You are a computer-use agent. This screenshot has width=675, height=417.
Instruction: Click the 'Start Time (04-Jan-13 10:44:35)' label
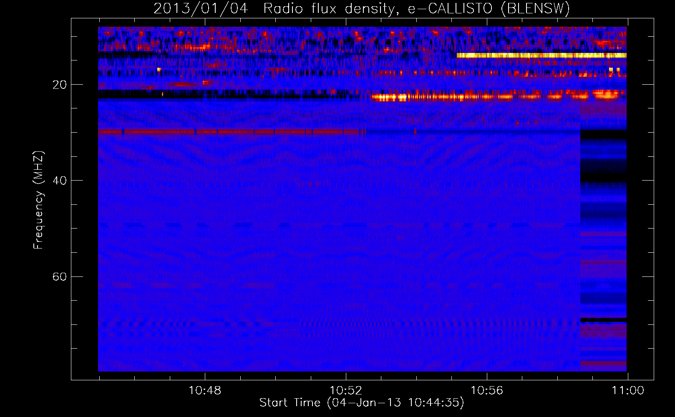coord(362,403)
